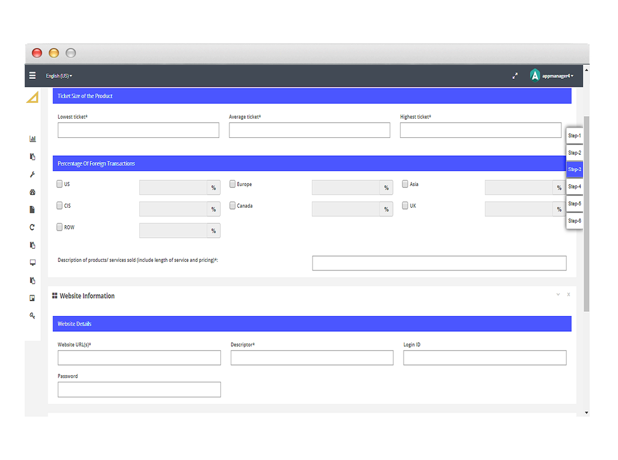This screenshot has width=618, height=460.
Task: Enable the US foreign transactions checkbox
Action: click(x=60, y=184)
